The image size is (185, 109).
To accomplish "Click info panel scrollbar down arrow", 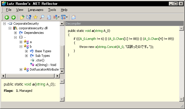I will 62,99.
